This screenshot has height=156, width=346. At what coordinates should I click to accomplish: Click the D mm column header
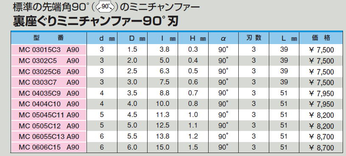click(132, 38)
